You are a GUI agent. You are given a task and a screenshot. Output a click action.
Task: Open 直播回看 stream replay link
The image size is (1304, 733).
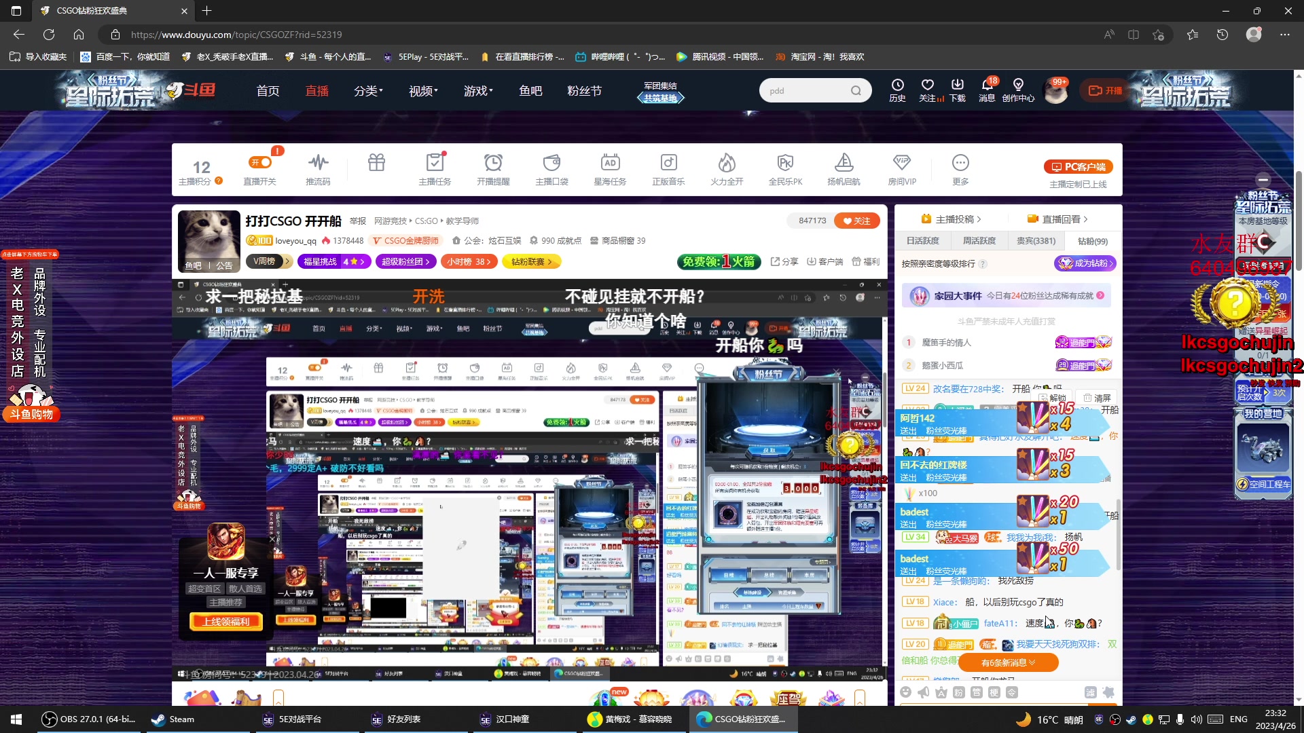[x=1057, y=219]
